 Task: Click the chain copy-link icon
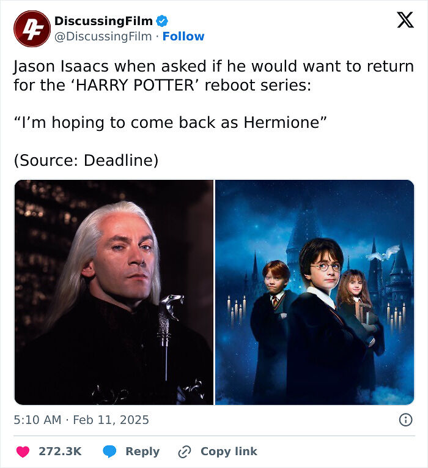(184, 451)
